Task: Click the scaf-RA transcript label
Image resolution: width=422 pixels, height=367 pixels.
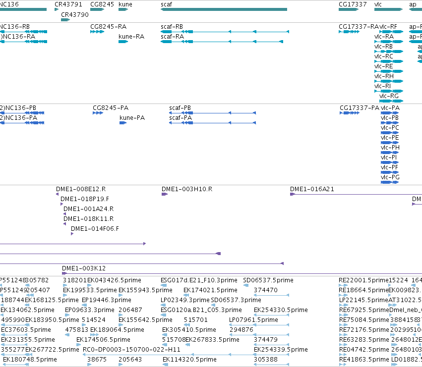Action: tap(172, 37)
